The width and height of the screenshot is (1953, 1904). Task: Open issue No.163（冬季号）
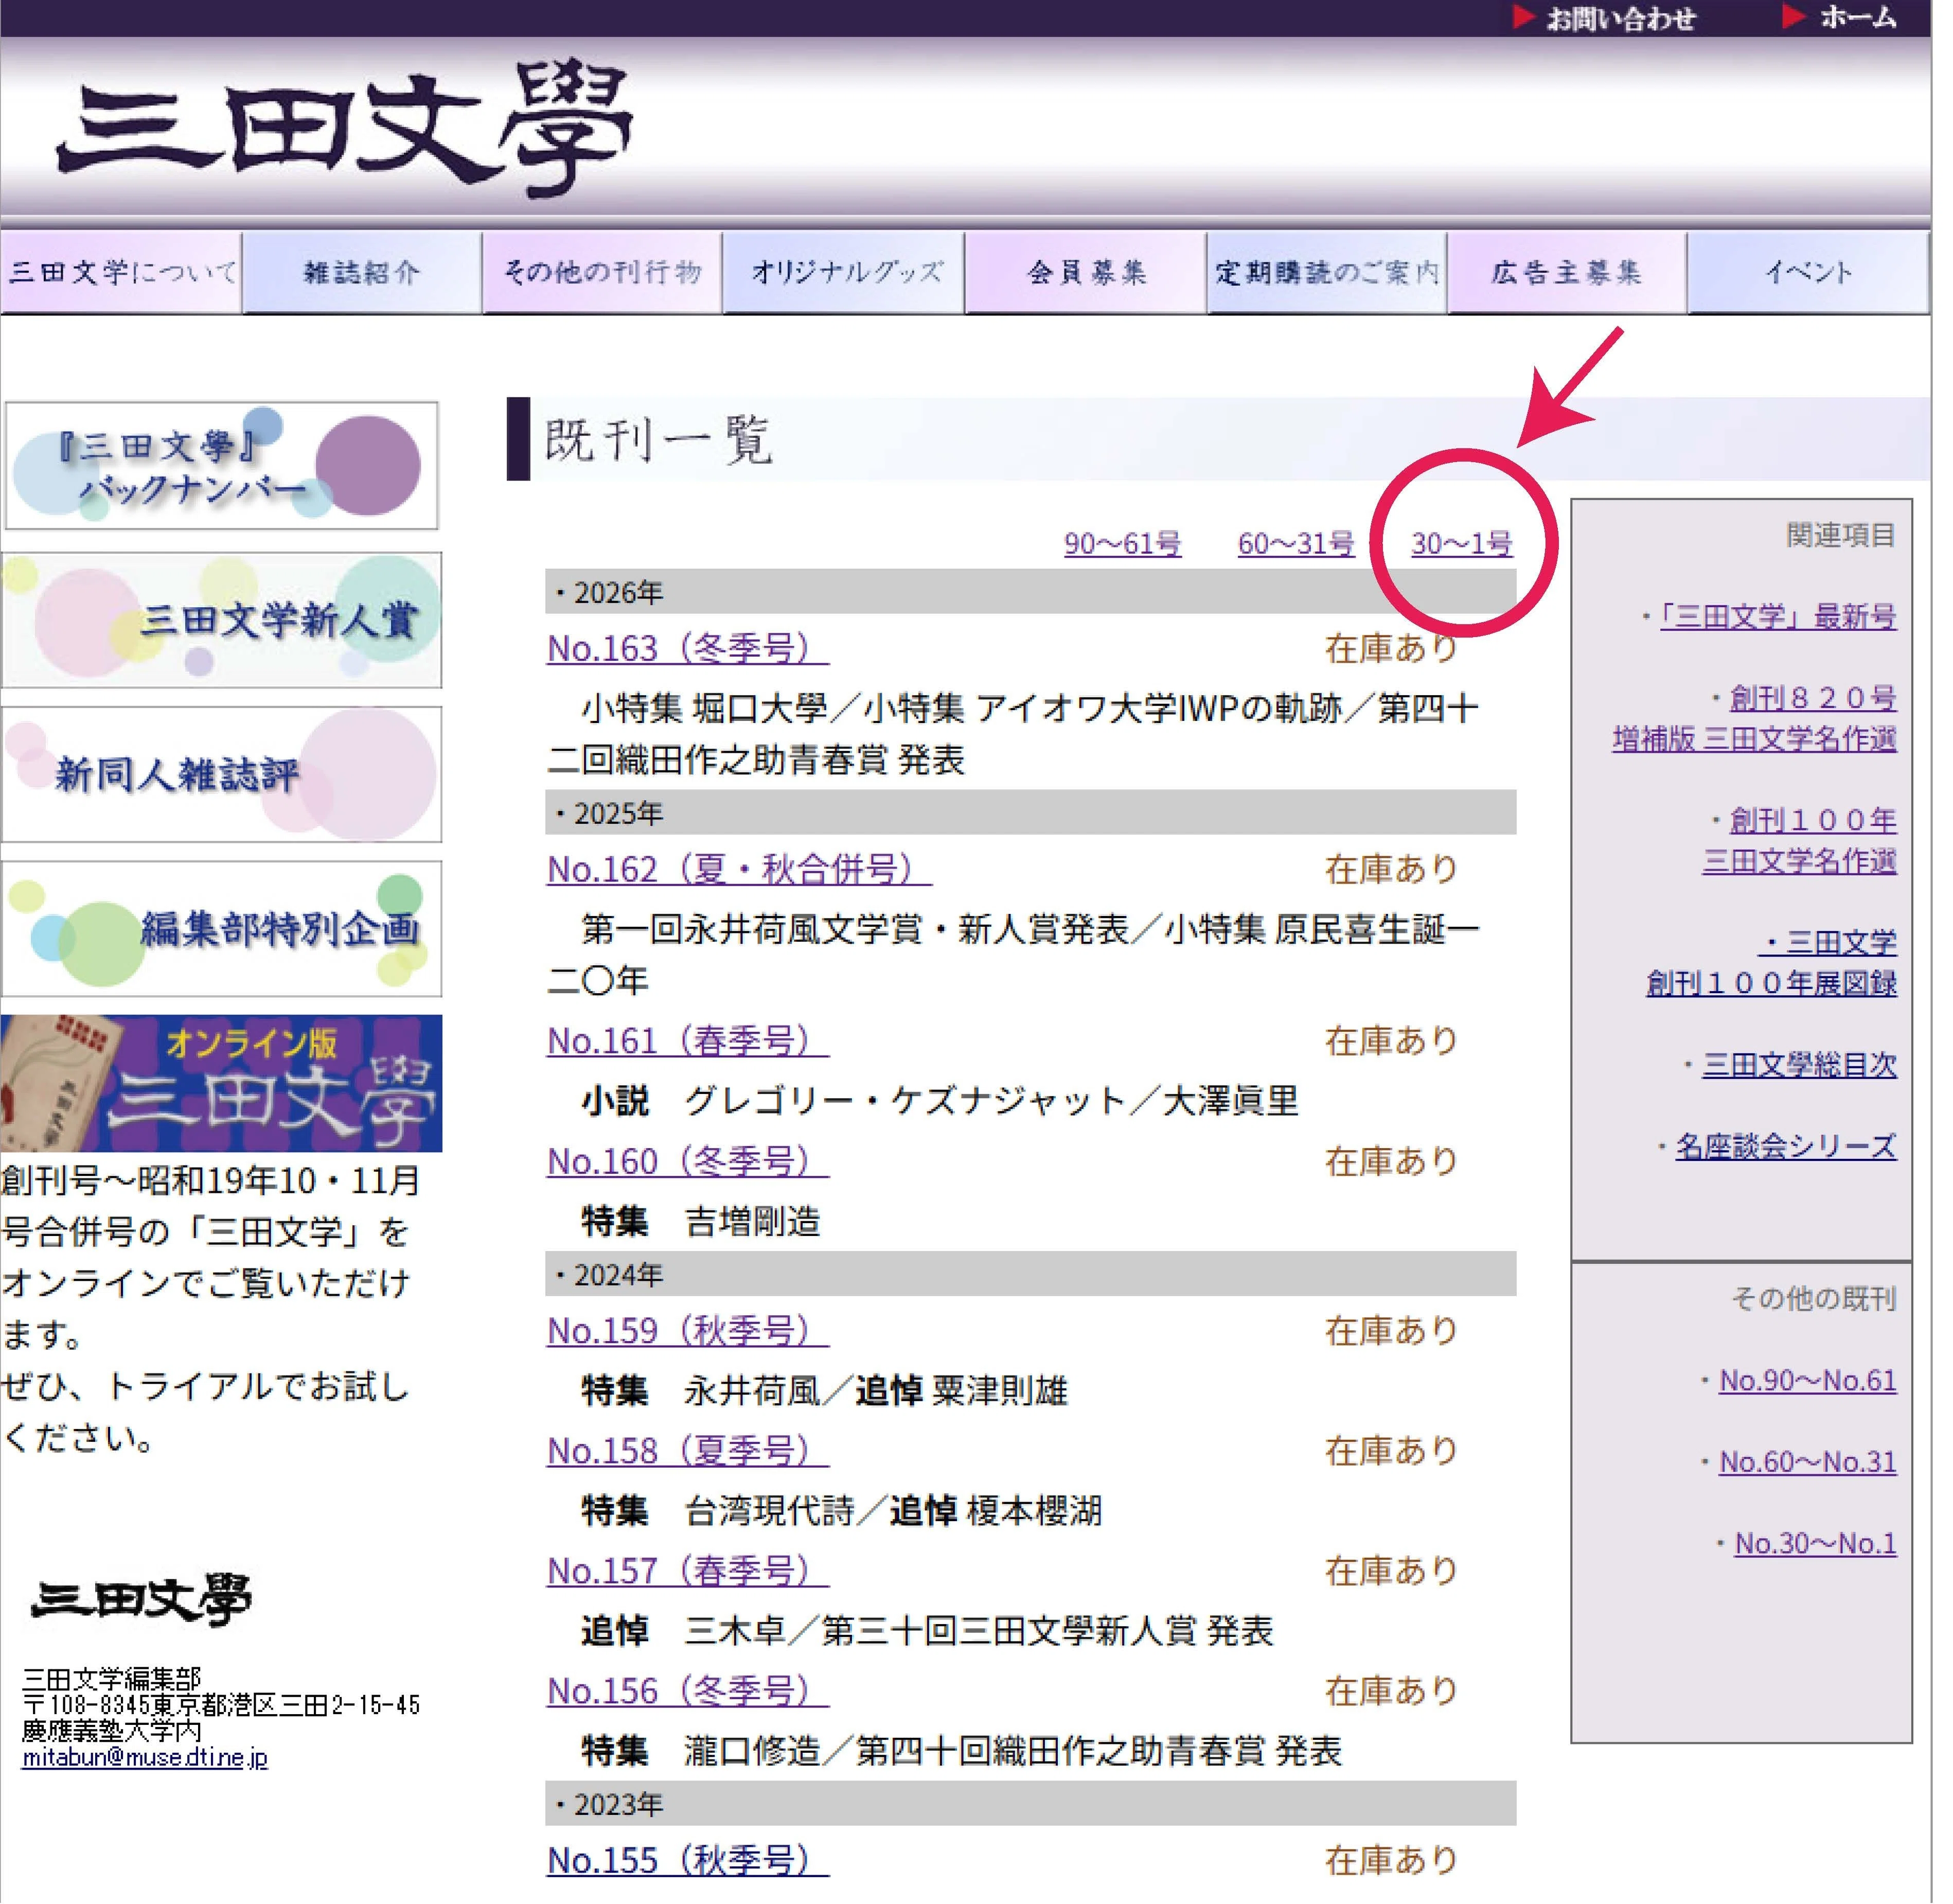pos(688,649)
